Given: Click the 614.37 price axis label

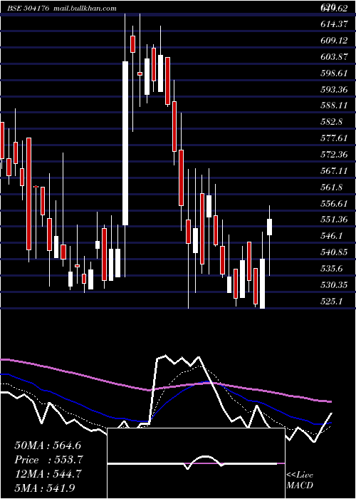Looking at the screenshot, I should pos(334,24).
